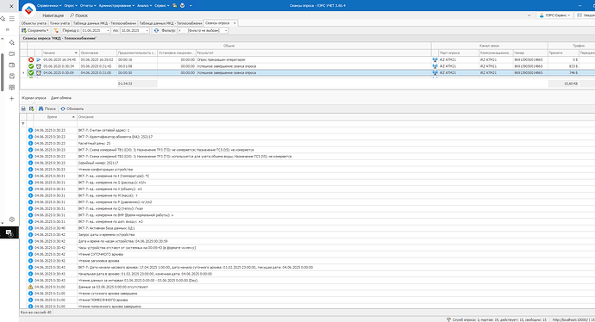Click the print icon in journal toolbar

[x=23, y=108]
